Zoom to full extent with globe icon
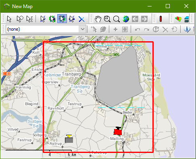196x159 pixels. tap(126, 19)
